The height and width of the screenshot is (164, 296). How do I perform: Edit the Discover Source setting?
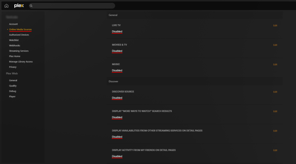[x=275, y=92]
